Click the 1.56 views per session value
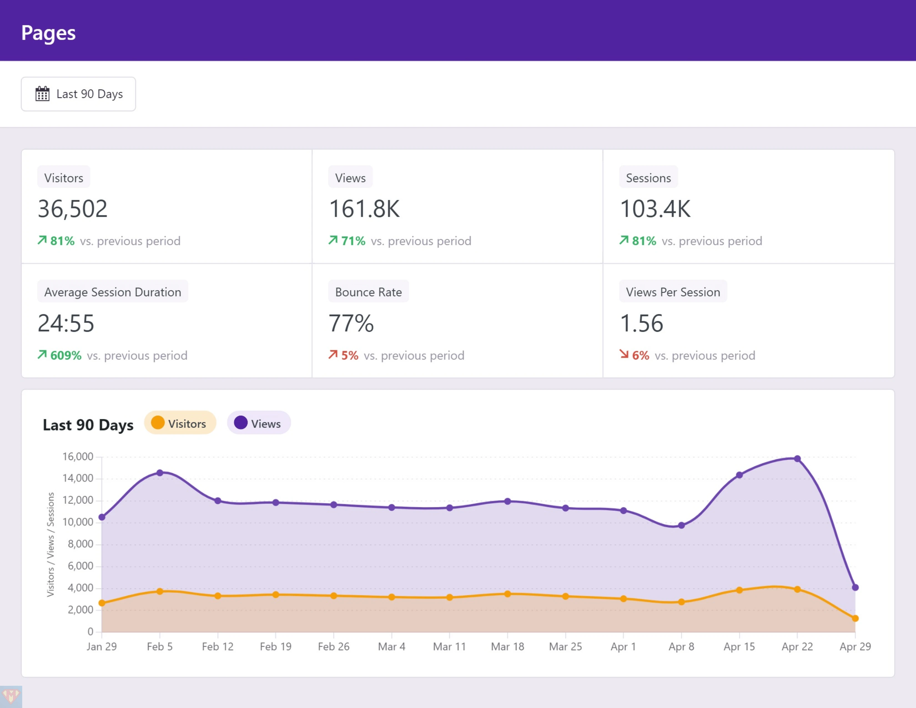The width and height of the screenshot is (916, 708). coord(642,323)
